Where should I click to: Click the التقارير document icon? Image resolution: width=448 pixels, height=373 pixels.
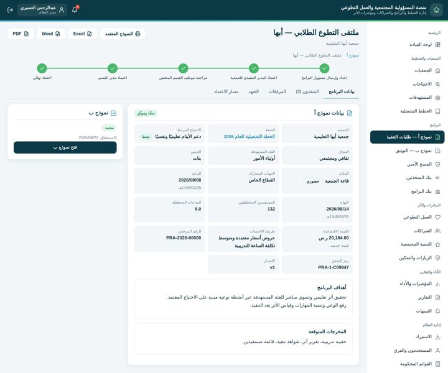click(437, 298)
